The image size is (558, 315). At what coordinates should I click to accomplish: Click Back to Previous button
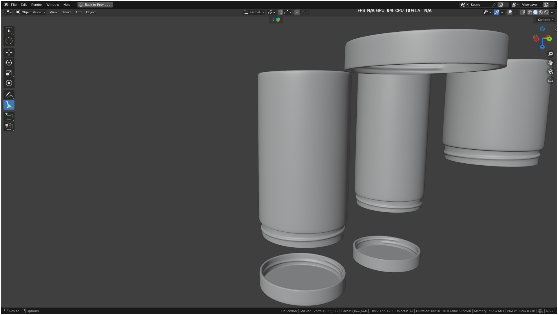95,5
